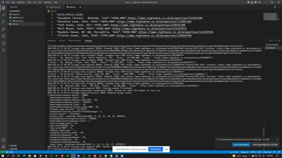282x158 pixels.
Task: Open the Remote Explorer view
Action: click(3, 43)
